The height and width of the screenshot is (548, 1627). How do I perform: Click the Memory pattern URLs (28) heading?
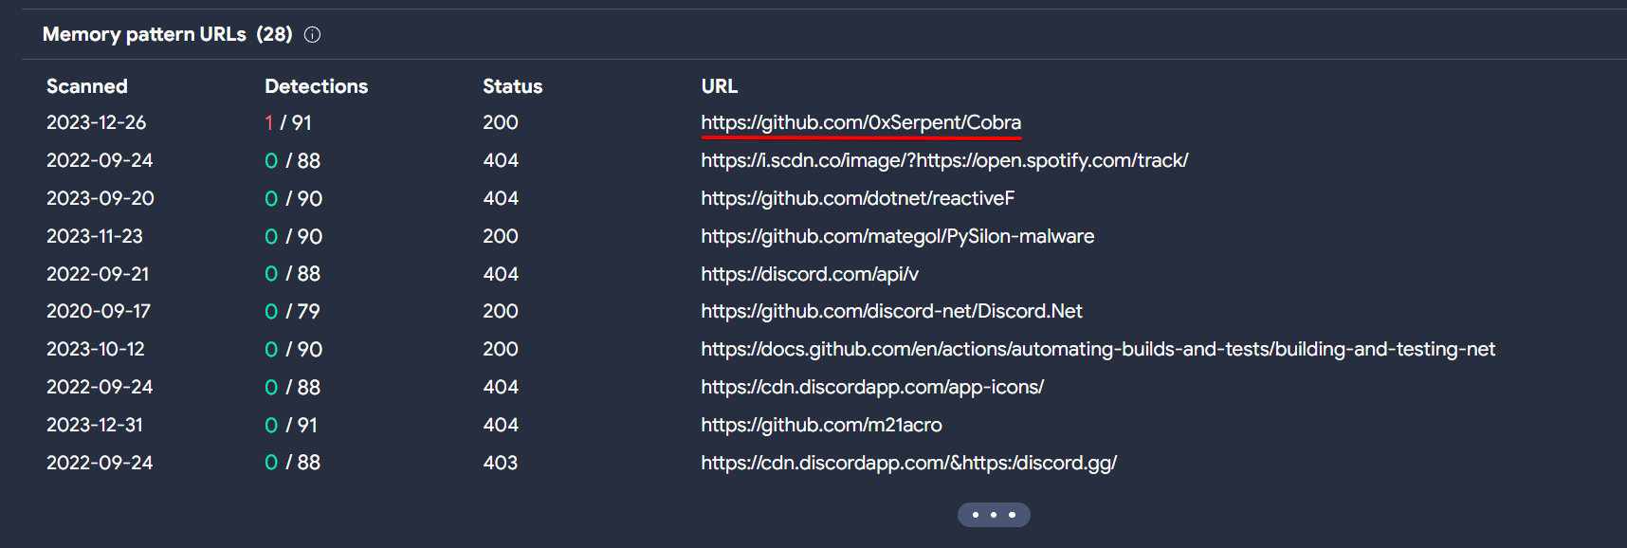click(x=167, y=35)
